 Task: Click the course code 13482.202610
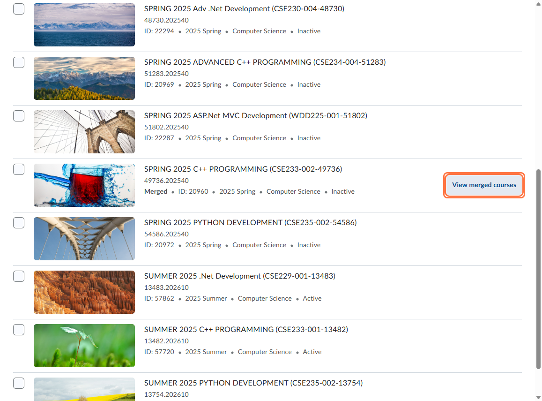[166, 341]
